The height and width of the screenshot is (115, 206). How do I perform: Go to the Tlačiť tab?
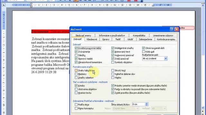tap(118, 39)
